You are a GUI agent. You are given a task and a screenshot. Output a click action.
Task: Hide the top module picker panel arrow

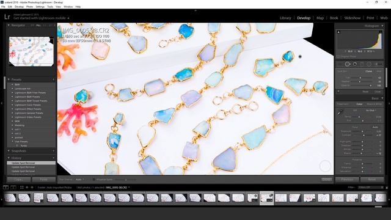click(195, 10)
